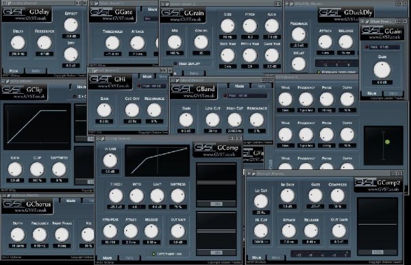Click the large Gain knob in GGain

pos(382,70)
